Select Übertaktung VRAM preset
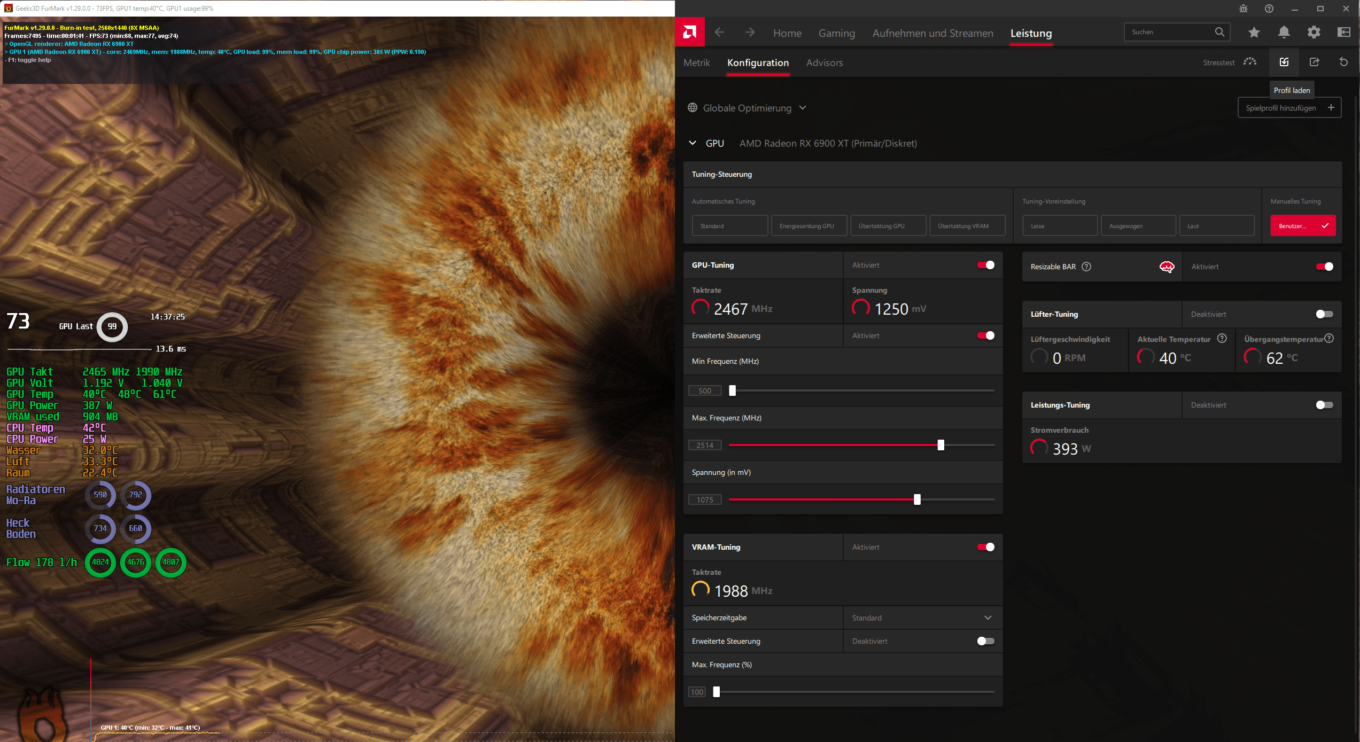Screen dimensions: 1360x742 pyautogui.click(x=967, y=225)
